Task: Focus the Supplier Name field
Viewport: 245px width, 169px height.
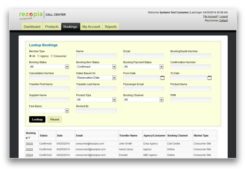Action: 49,100
